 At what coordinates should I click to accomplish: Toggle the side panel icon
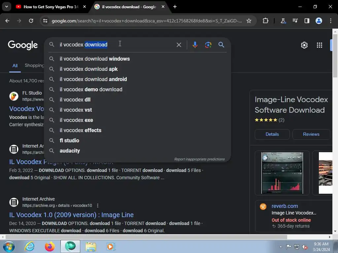point(307,21)
